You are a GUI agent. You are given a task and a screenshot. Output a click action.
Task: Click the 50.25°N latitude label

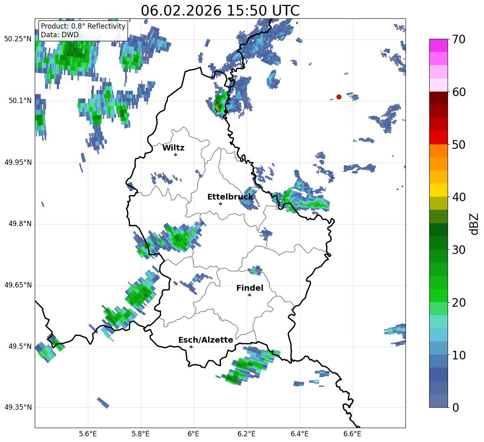point(18,39)
